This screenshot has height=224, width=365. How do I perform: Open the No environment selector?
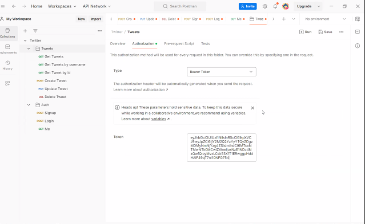[x=325, y=19]
